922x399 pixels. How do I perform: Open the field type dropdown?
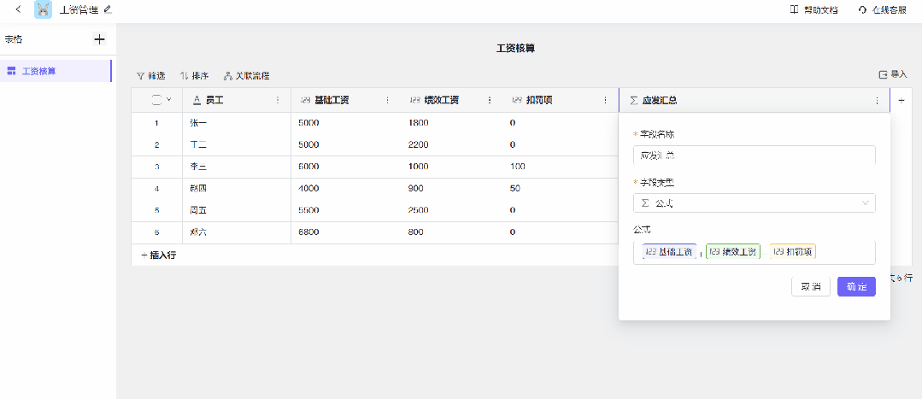pos(754,203)
